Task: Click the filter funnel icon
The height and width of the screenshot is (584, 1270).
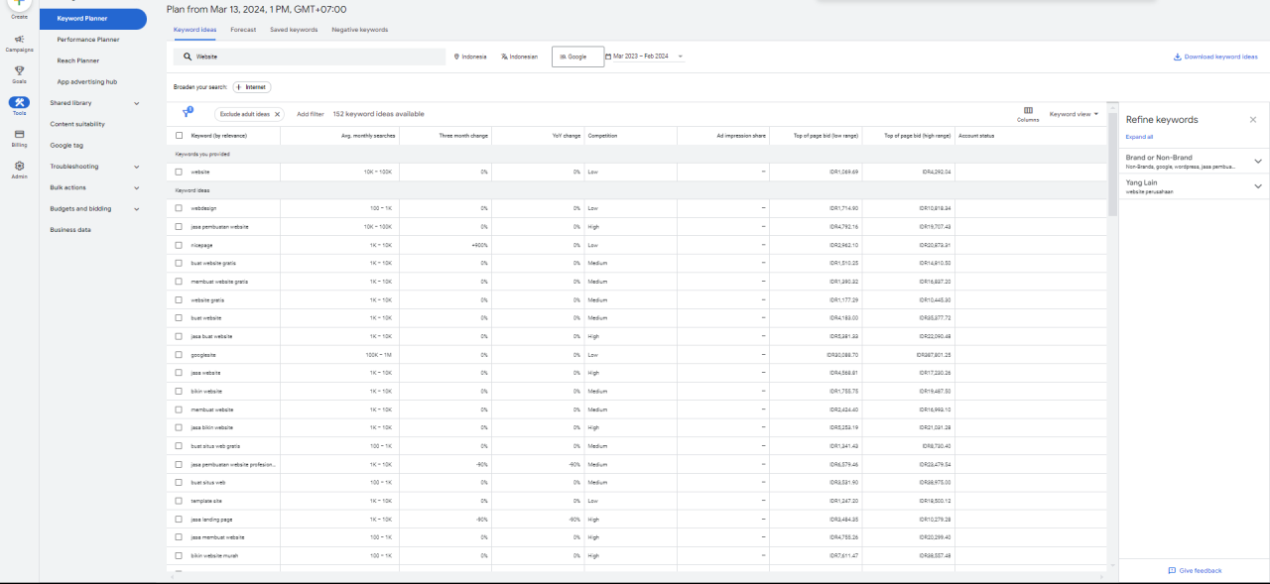Action: click(186, 114)
